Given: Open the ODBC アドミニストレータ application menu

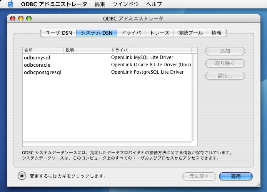Looking at the screenshot, I should tap(54, 4).
